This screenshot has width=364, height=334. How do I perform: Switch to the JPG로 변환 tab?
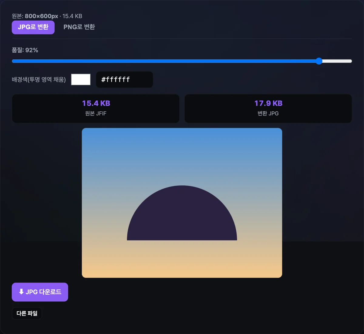pos(33,27)
